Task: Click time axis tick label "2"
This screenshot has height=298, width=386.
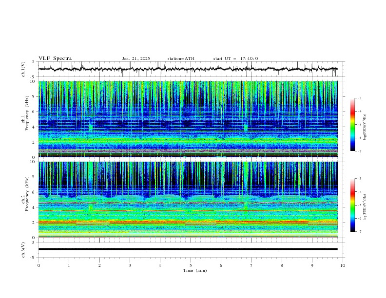Action: [x=99, y=265]
